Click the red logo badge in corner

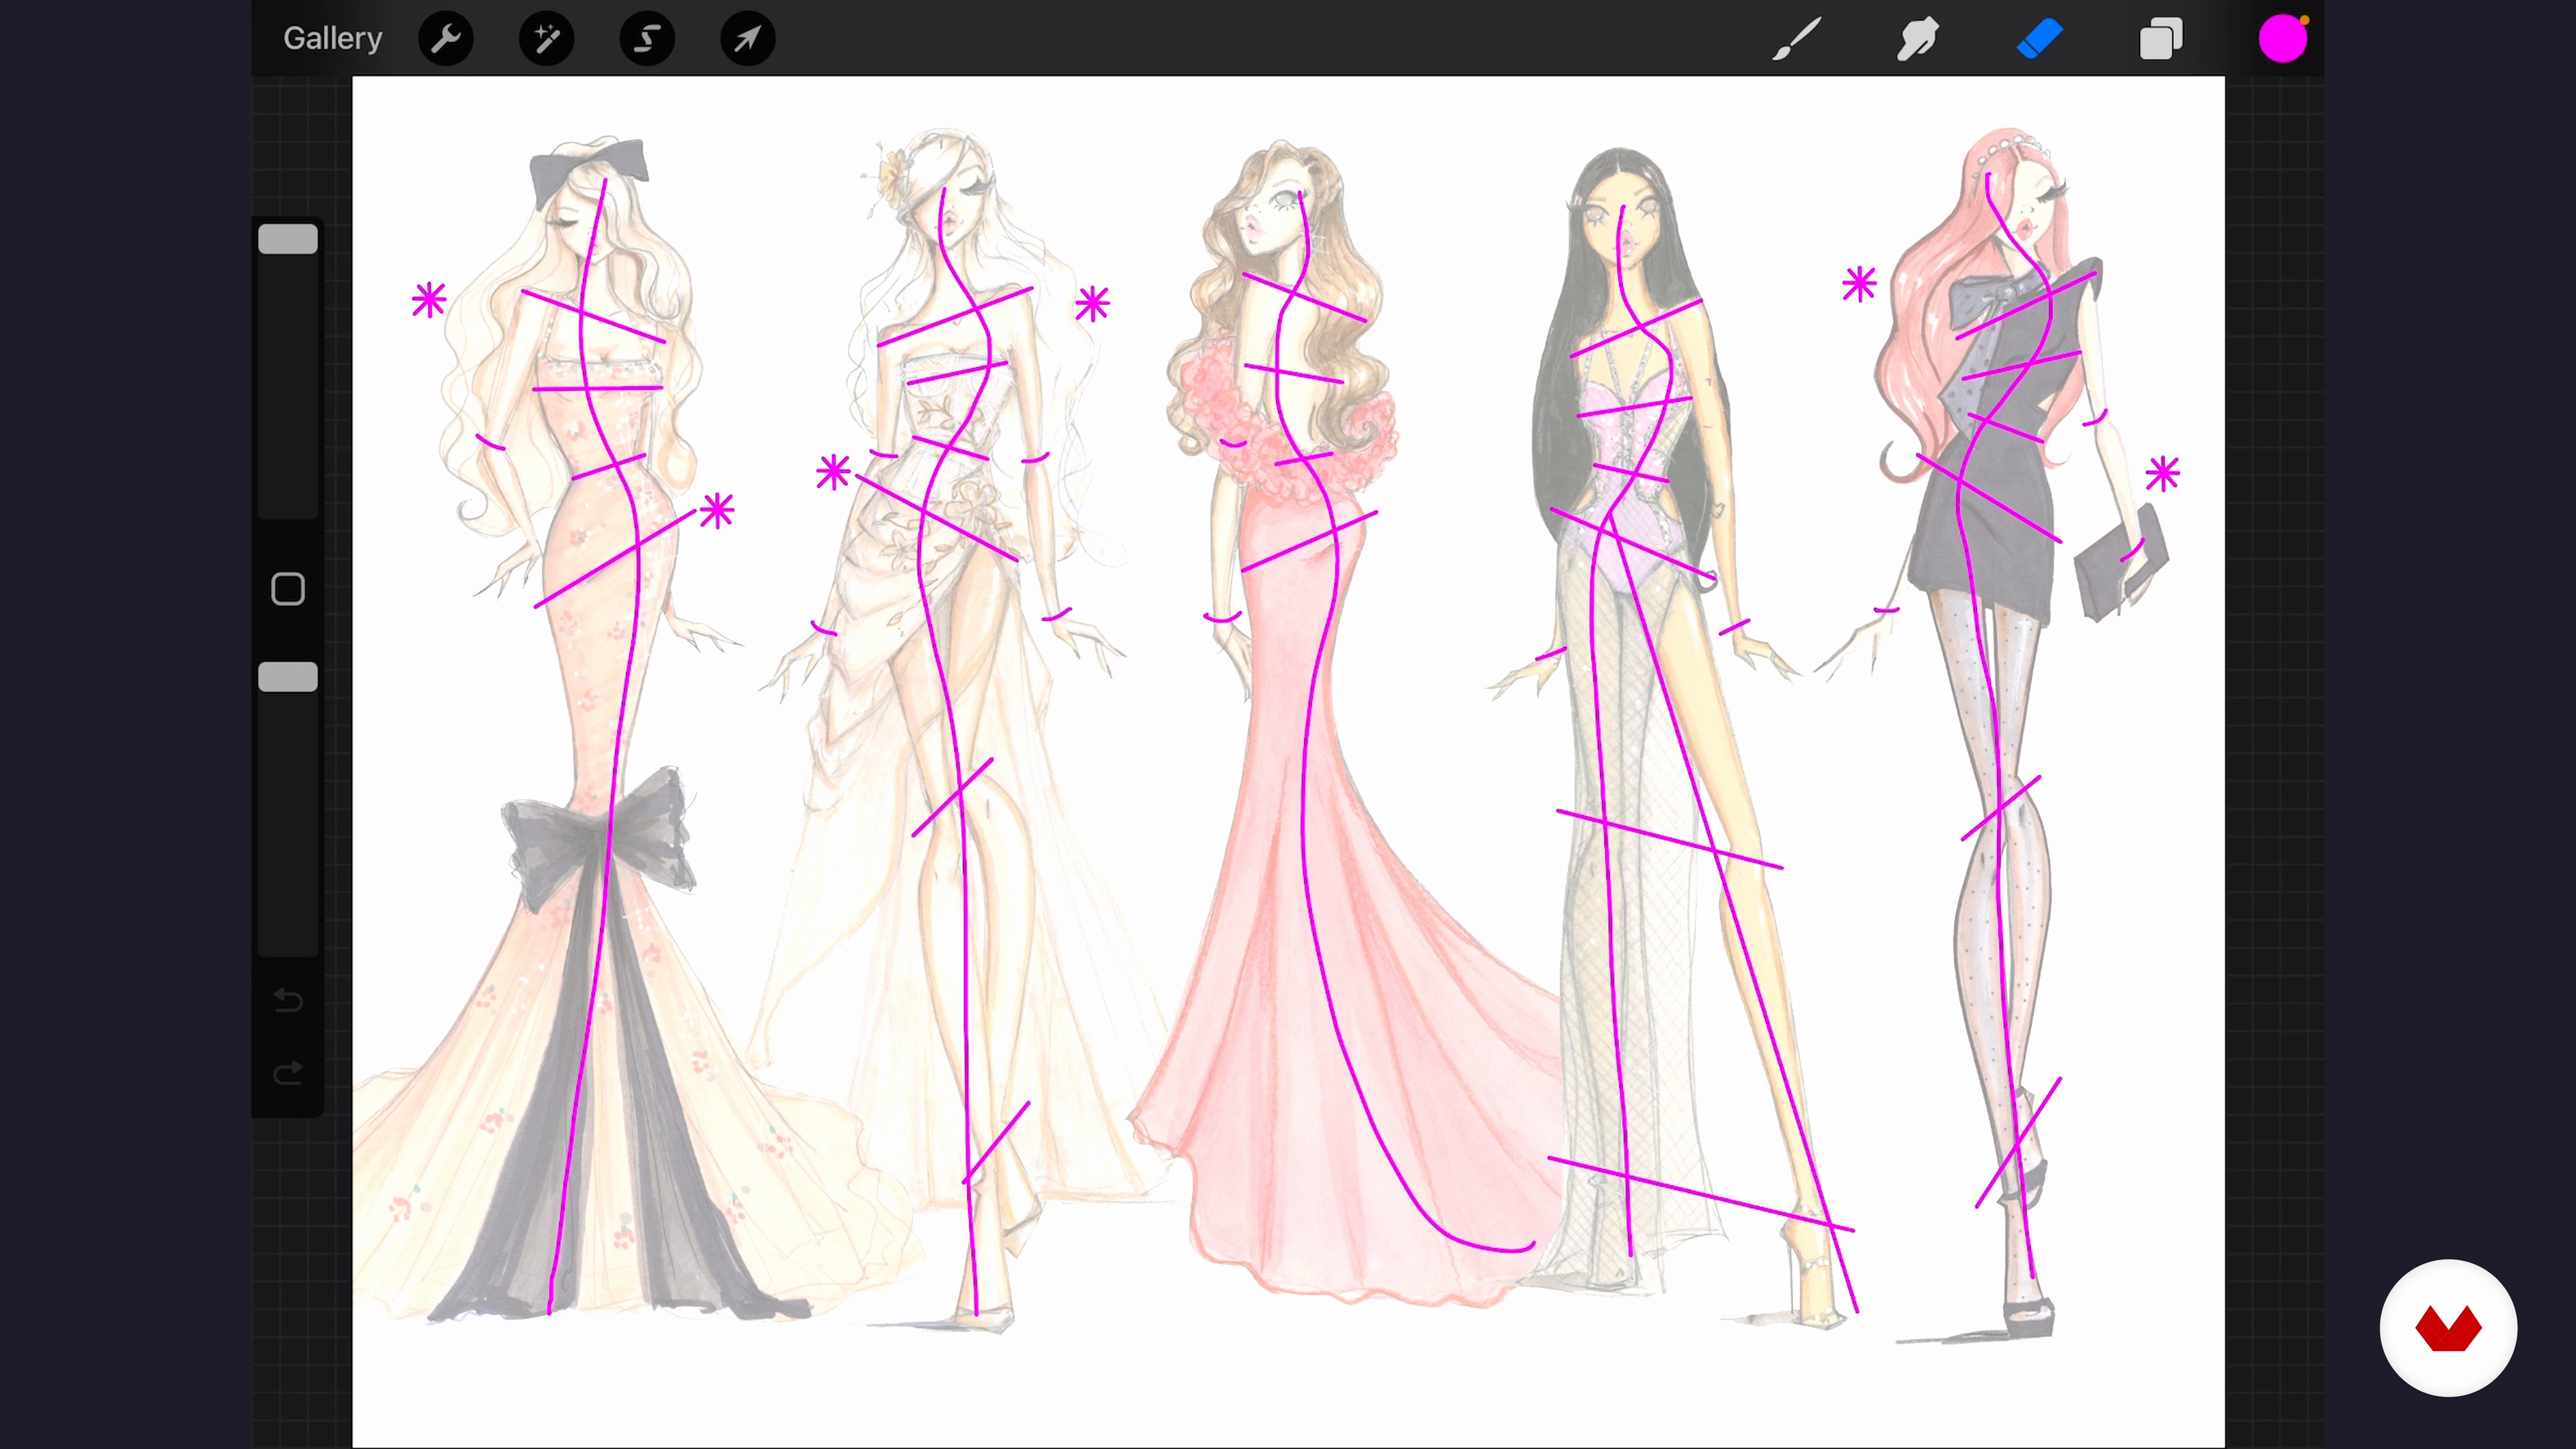click(2448, 1328)
